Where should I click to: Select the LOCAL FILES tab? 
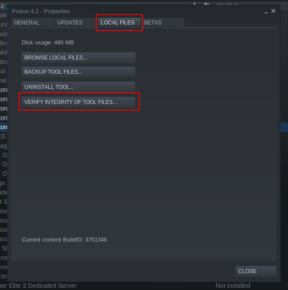[119, 23]
